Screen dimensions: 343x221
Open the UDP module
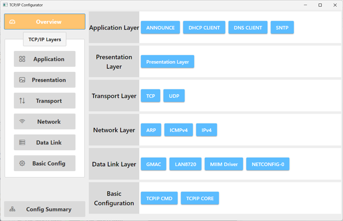click(x=174, y=96)
